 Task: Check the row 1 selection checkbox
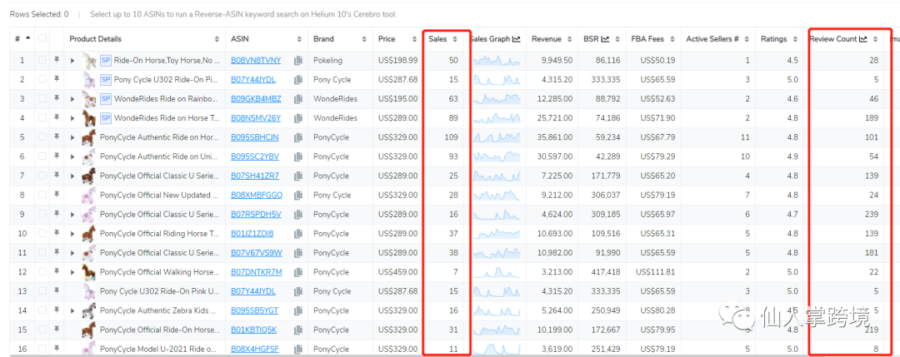42,60
